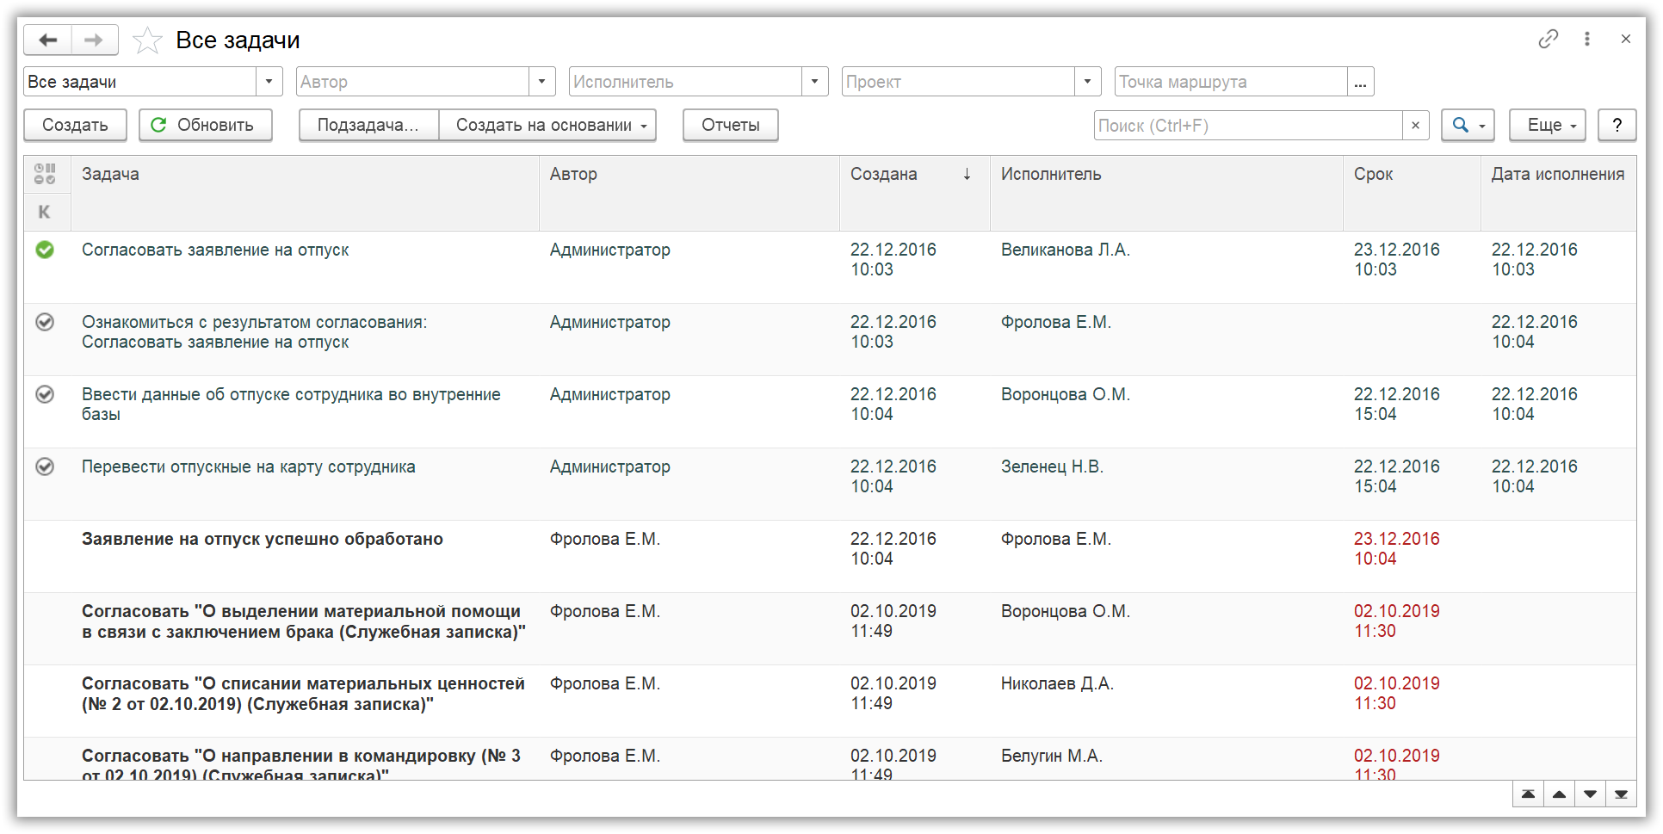1663x834 pixels.
Task: Go back with the left arrow button
Action: click(x=48, y=40)
